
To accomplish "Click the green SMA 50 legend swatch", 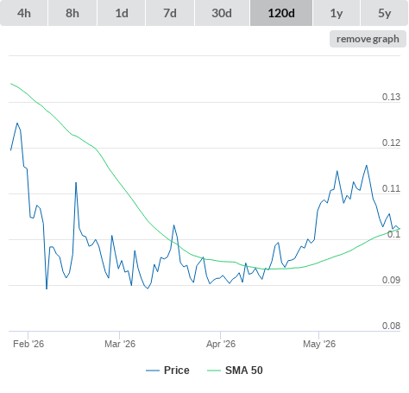I will (x=214, y=371).
